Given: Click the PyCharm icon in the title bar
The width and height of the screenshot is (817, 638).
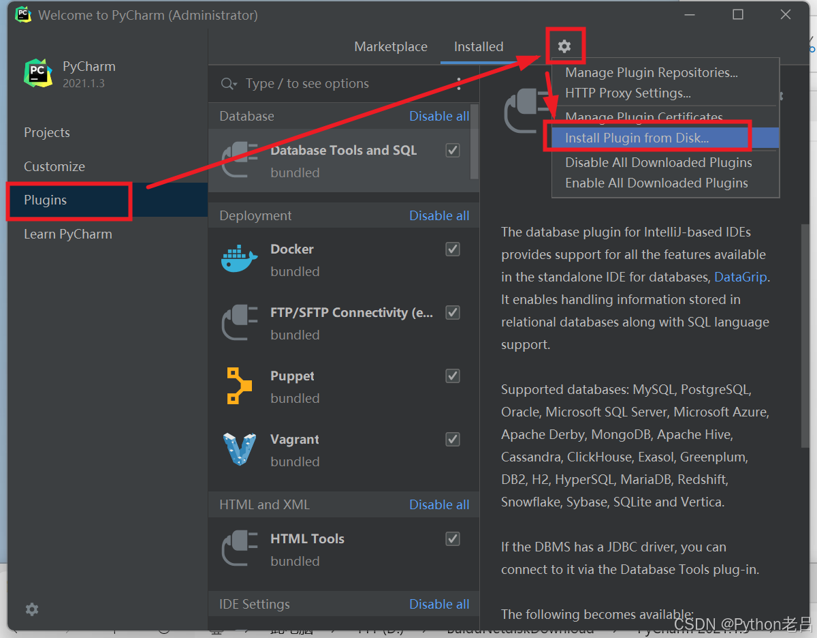Looking at the screenshot, I should click(23, 14).
